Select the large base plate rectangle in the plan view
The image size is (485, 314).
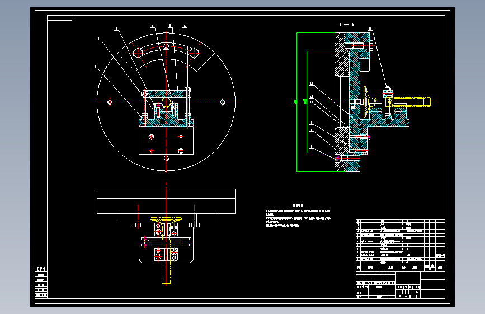click(x=166, y=201)
